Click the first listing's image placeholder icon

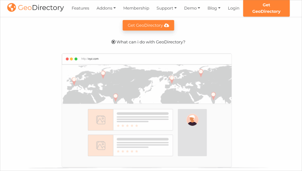tap(101, 120)
